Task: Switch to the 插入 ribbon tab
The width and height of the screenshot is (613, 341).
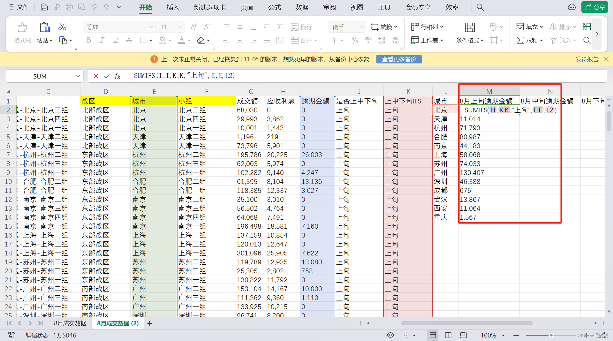Action: (x=173, y=7)
